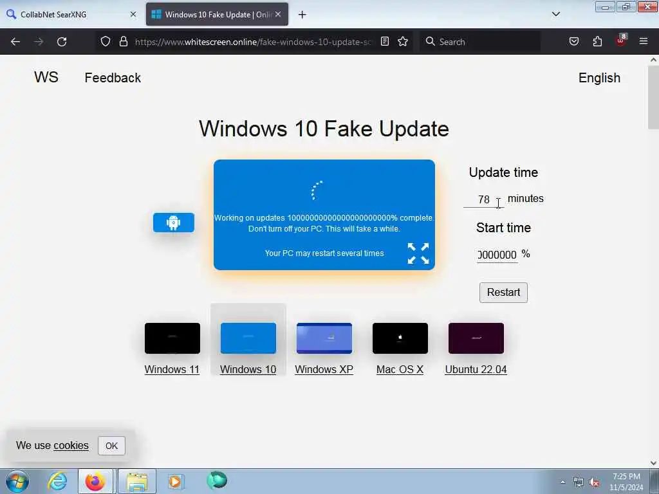
Task: Open the Feedback link
Action: coord(113,78)
